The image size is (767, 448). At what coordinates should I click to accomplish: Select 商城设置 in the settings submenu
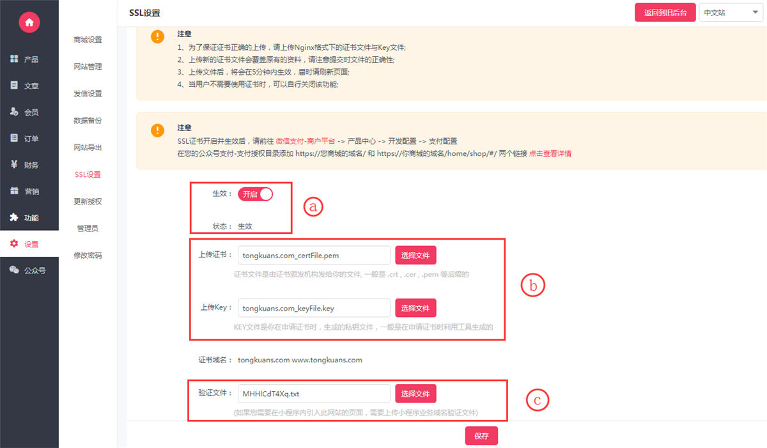pyautogui.click(x=88, y=40)
